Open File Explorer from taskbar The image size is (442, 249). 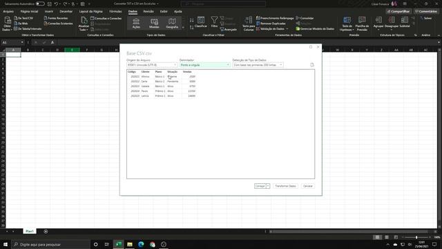click(x=130, y=244)
